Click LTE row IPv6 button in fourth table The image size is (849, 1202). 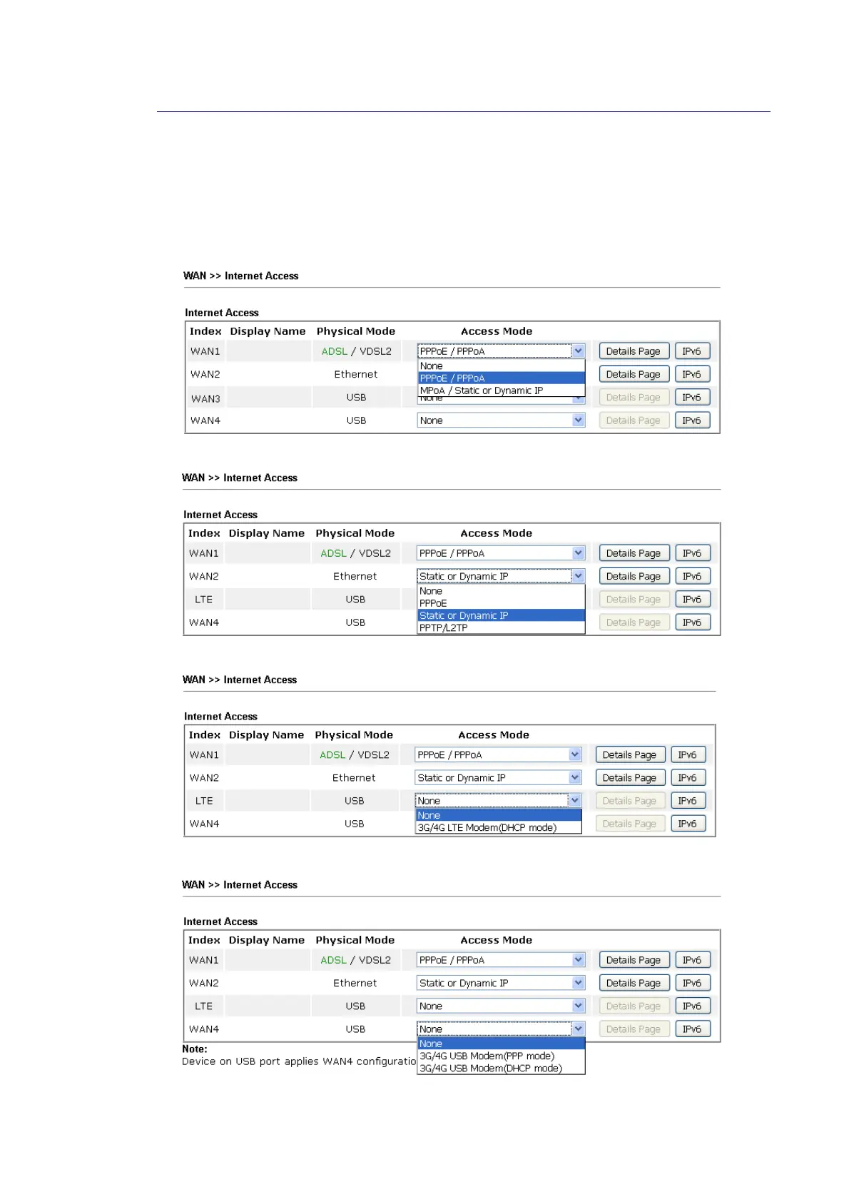pos(691,1006)
